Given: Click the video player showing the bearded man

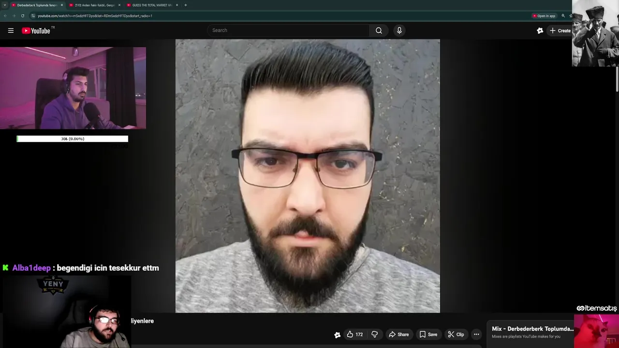Looking at the screenshot, I should click(x=308, y=176).
